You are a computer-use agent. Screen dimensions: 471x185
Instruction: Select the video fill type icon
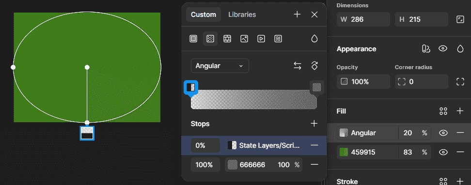[x=261, y=39]
